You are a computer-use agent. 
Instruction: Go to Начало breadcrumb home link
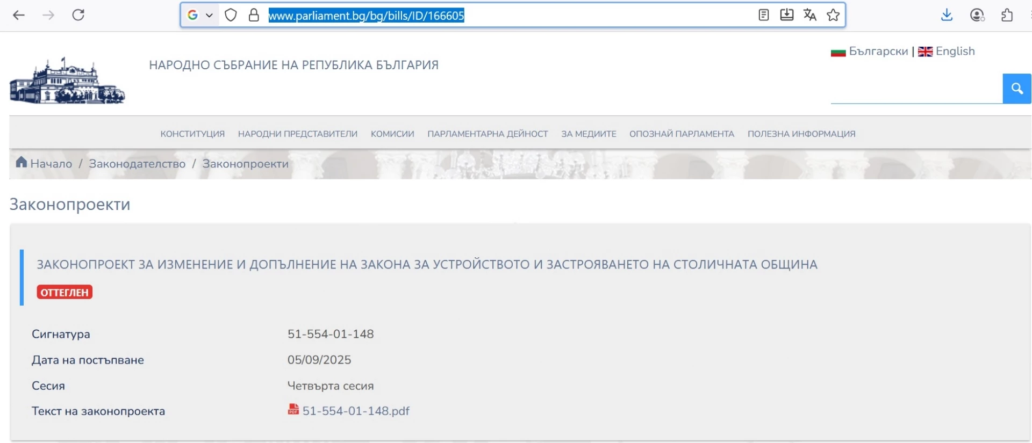pos(51,164)
